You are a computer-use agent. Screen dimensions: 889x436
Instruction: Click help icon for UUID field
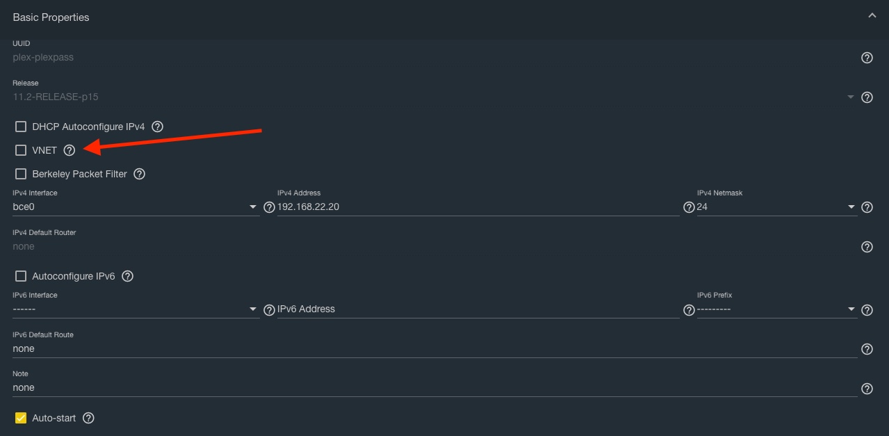pyautogui.click(x=867, y=58)
